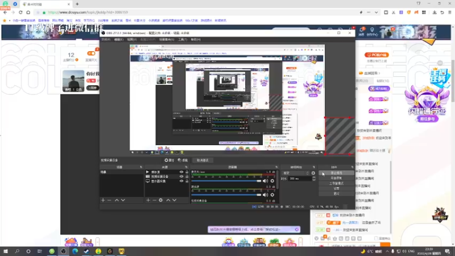Open Douyu messages bell icon
The height and width of the screenshot is (256, 455).
pos(361,30)
